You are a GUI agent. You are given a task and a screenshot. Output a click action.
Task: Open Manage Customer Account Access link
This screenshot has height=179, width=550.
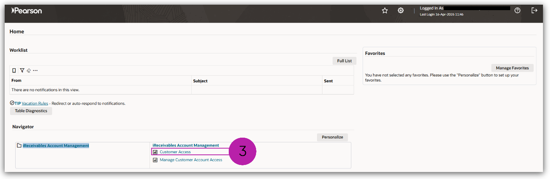pyautogui.click(x=191, y=160)
